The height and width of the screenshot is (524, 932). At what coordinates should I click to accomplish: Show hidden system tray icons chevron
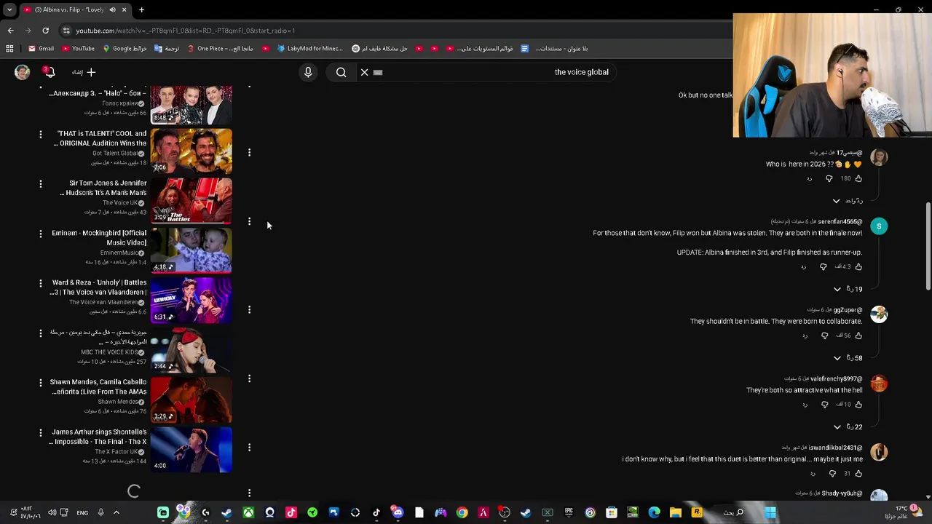[116, 512]
